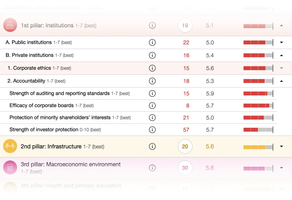Show info for Protection of minority shareholders' interests
This screenshot has height=200, width=292.
[x=152, y=118]
